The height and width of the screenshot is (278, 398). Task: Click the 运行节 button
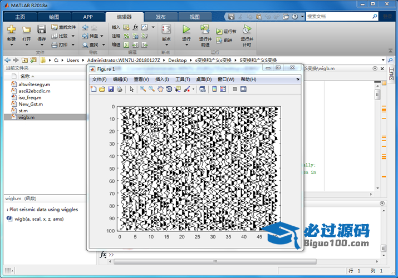click(226, 32)
